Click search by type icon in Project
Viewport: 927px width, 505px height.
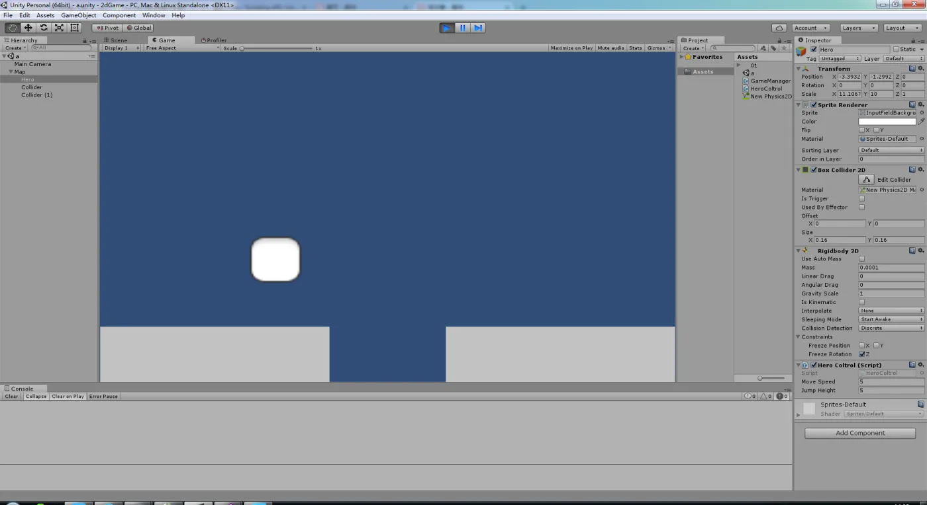pos(763,48)
